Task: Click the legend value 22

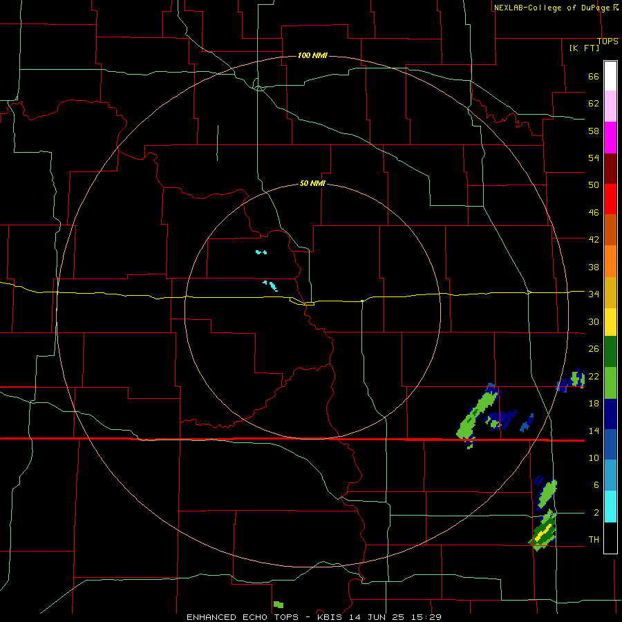Action: click(594, 376)
